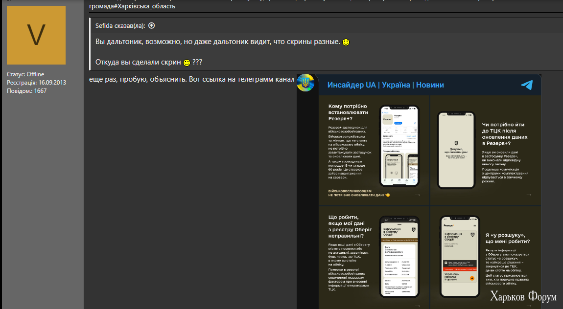The height and width of the screenshot is (309, 563).
Task: Click 'Статус: Offline' text
Action: click(x=25, y=74)
